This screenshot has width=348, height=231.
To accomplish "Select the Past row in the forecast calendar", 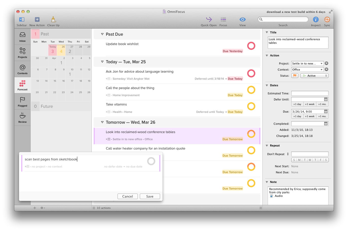I will 61,34.
